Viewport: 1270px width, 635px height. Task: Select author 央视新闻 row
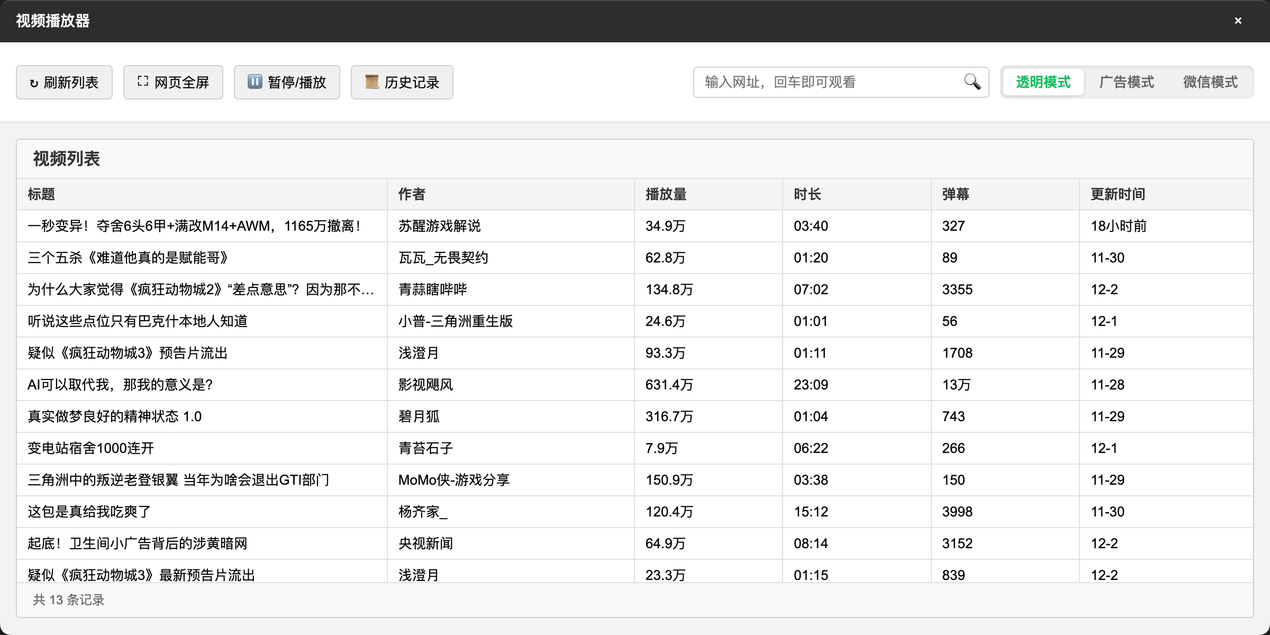tap(425, 543)
